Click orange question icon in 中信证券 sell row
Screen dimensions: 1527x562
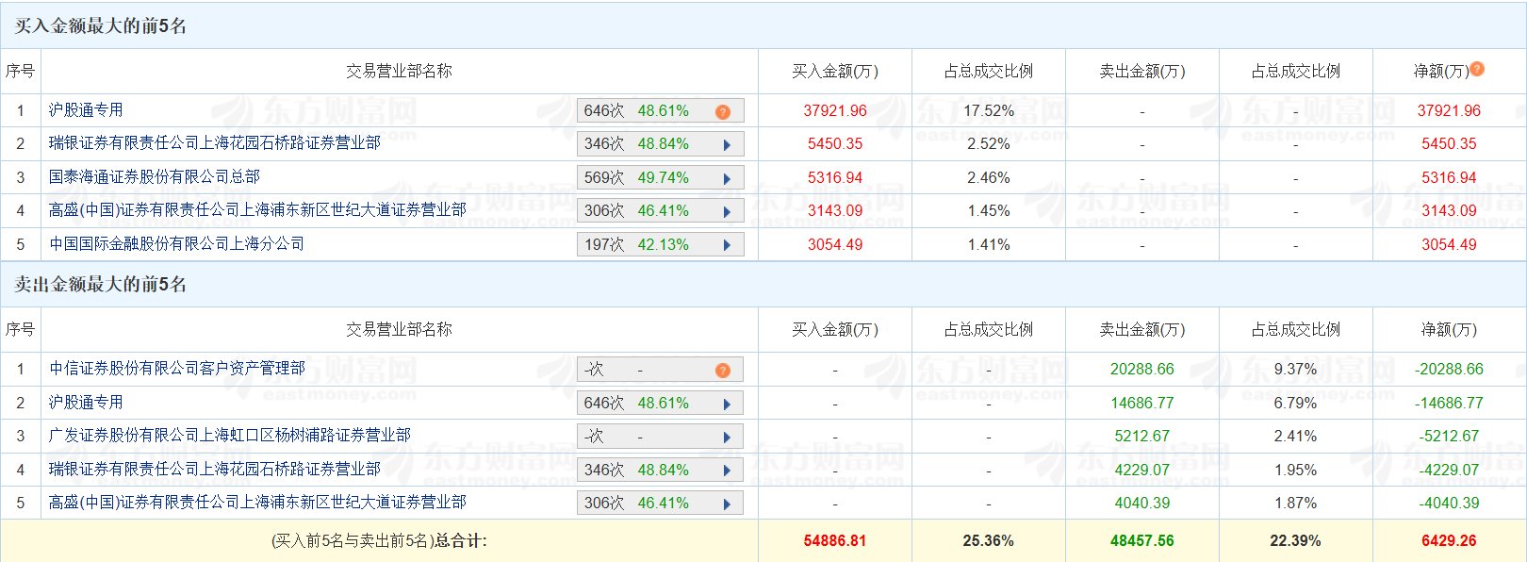723,371
